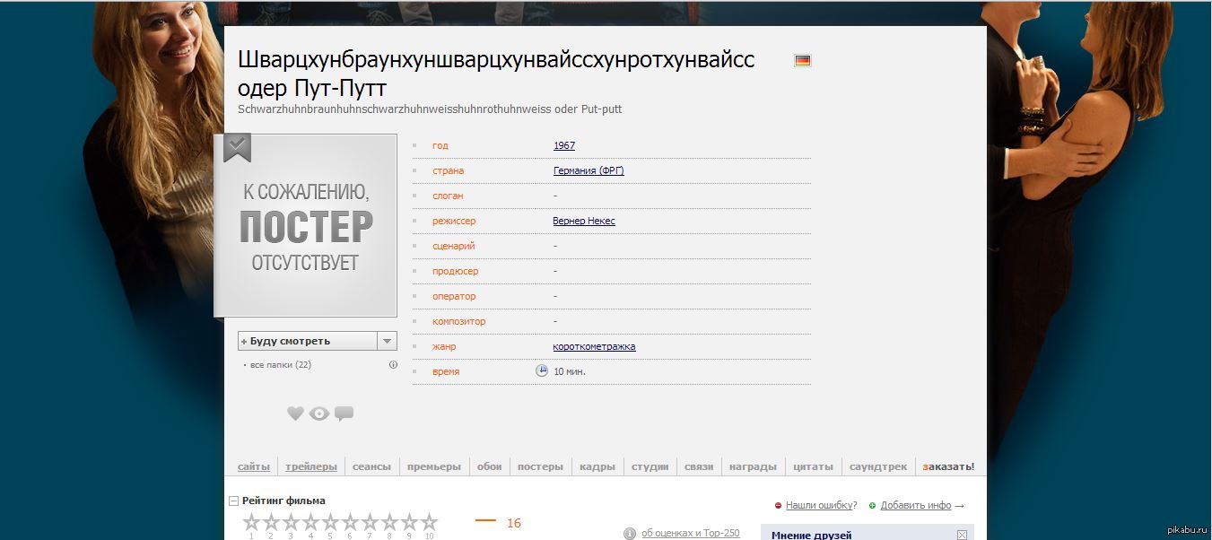Click the короткометражка genre link
This screenshot has width=1212, height=540.
594,346
